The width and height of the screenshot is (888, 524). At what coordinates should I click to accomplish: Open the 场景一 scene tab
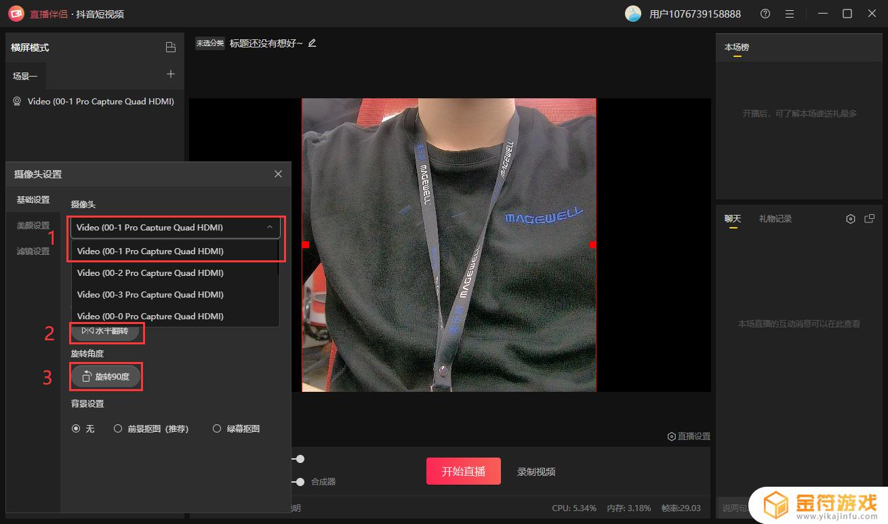[26, 76]
